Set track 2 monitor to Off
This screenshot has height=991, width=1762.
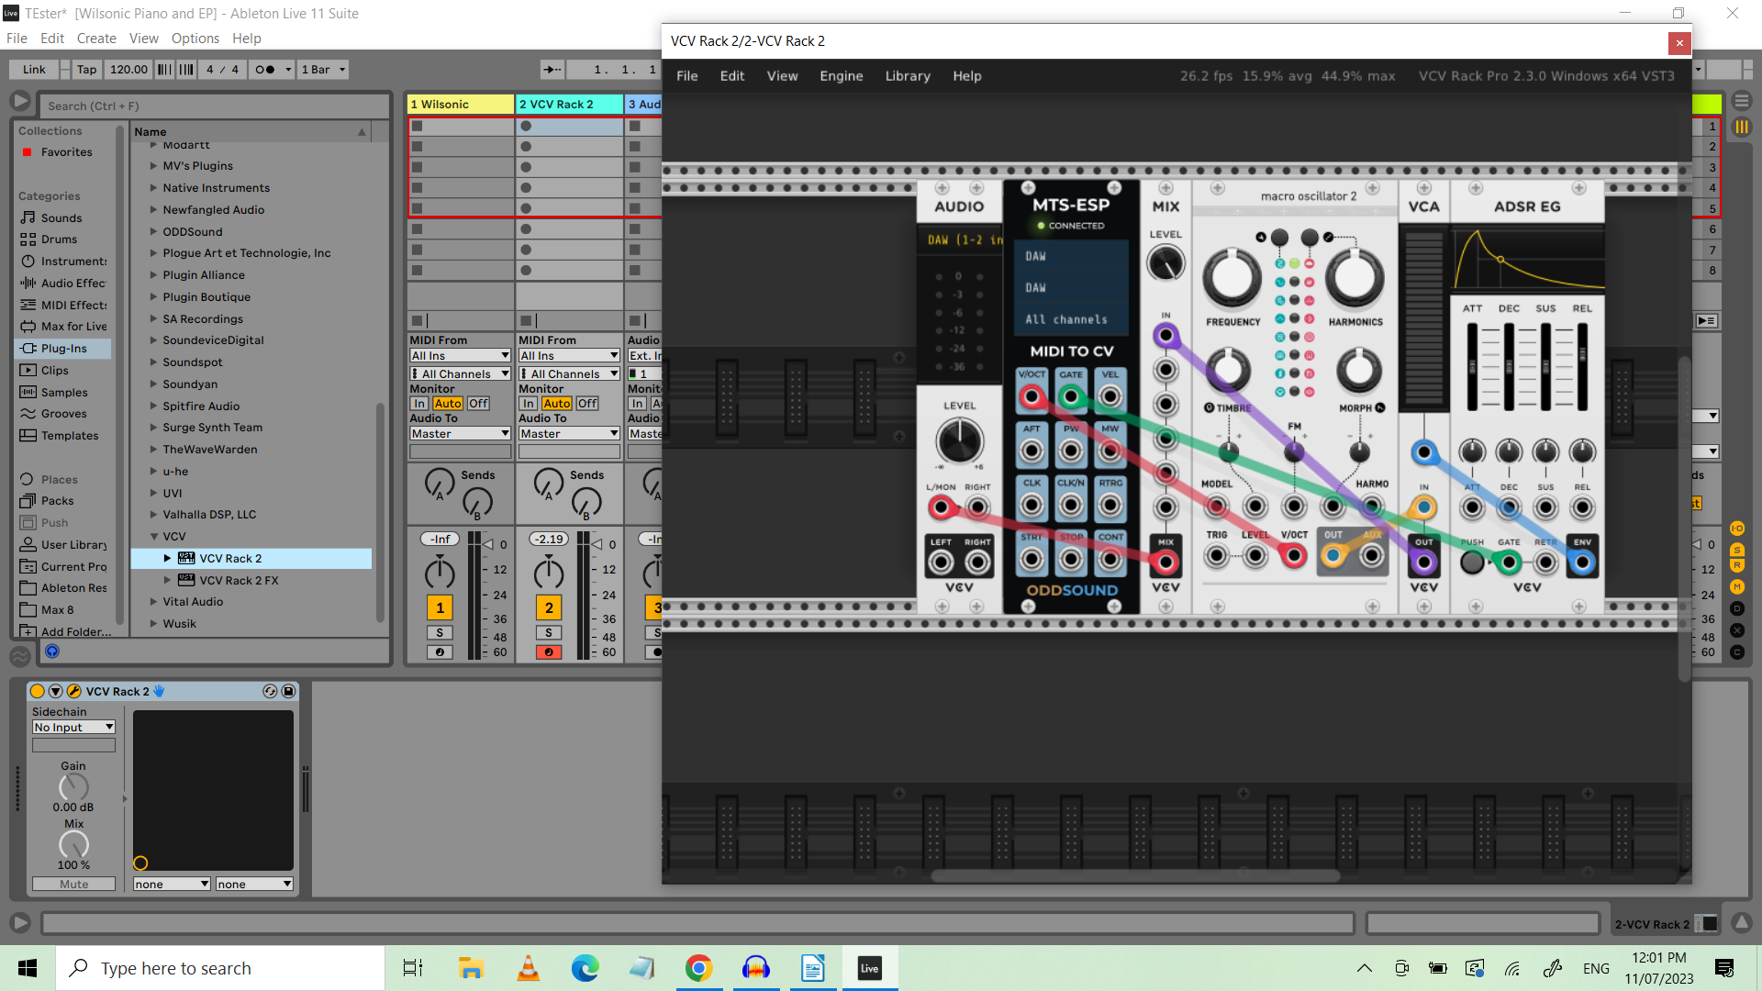pos(588,404)
